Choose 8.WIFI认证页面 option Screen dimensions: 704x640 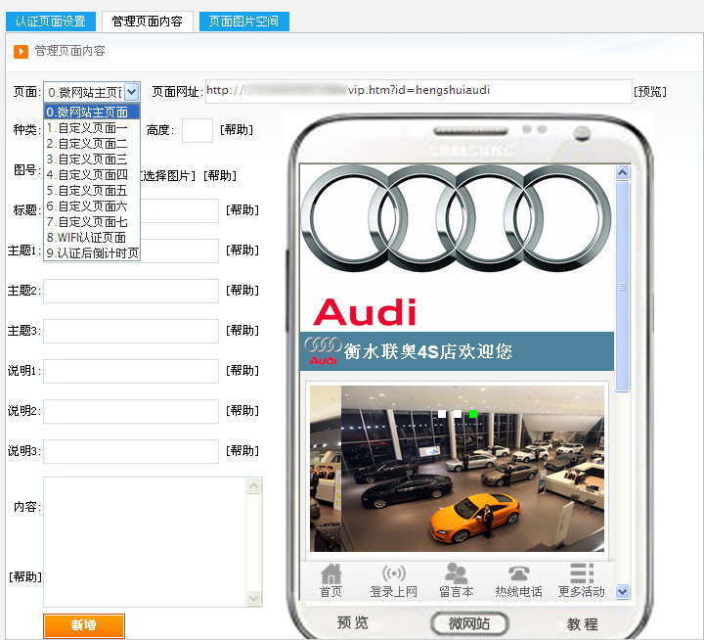point(92,238)
